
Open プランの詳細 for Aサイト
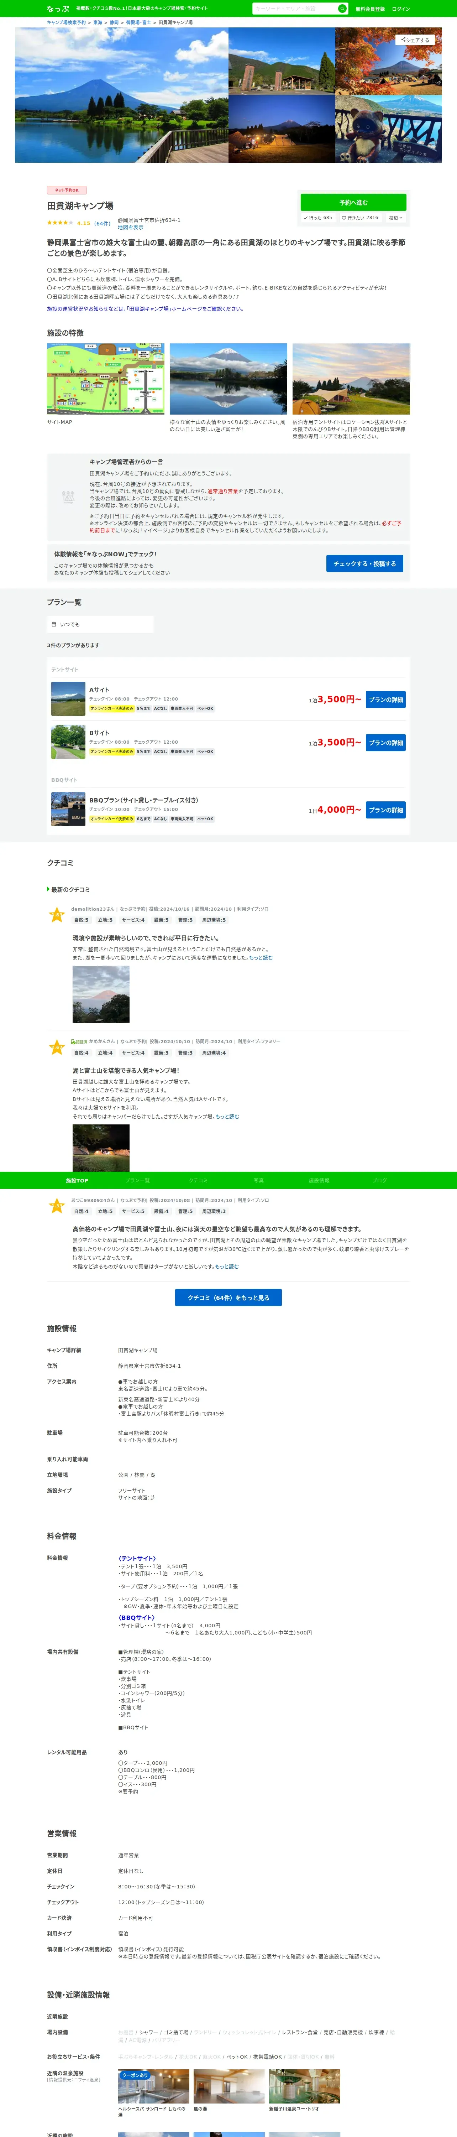click(386, 700)
